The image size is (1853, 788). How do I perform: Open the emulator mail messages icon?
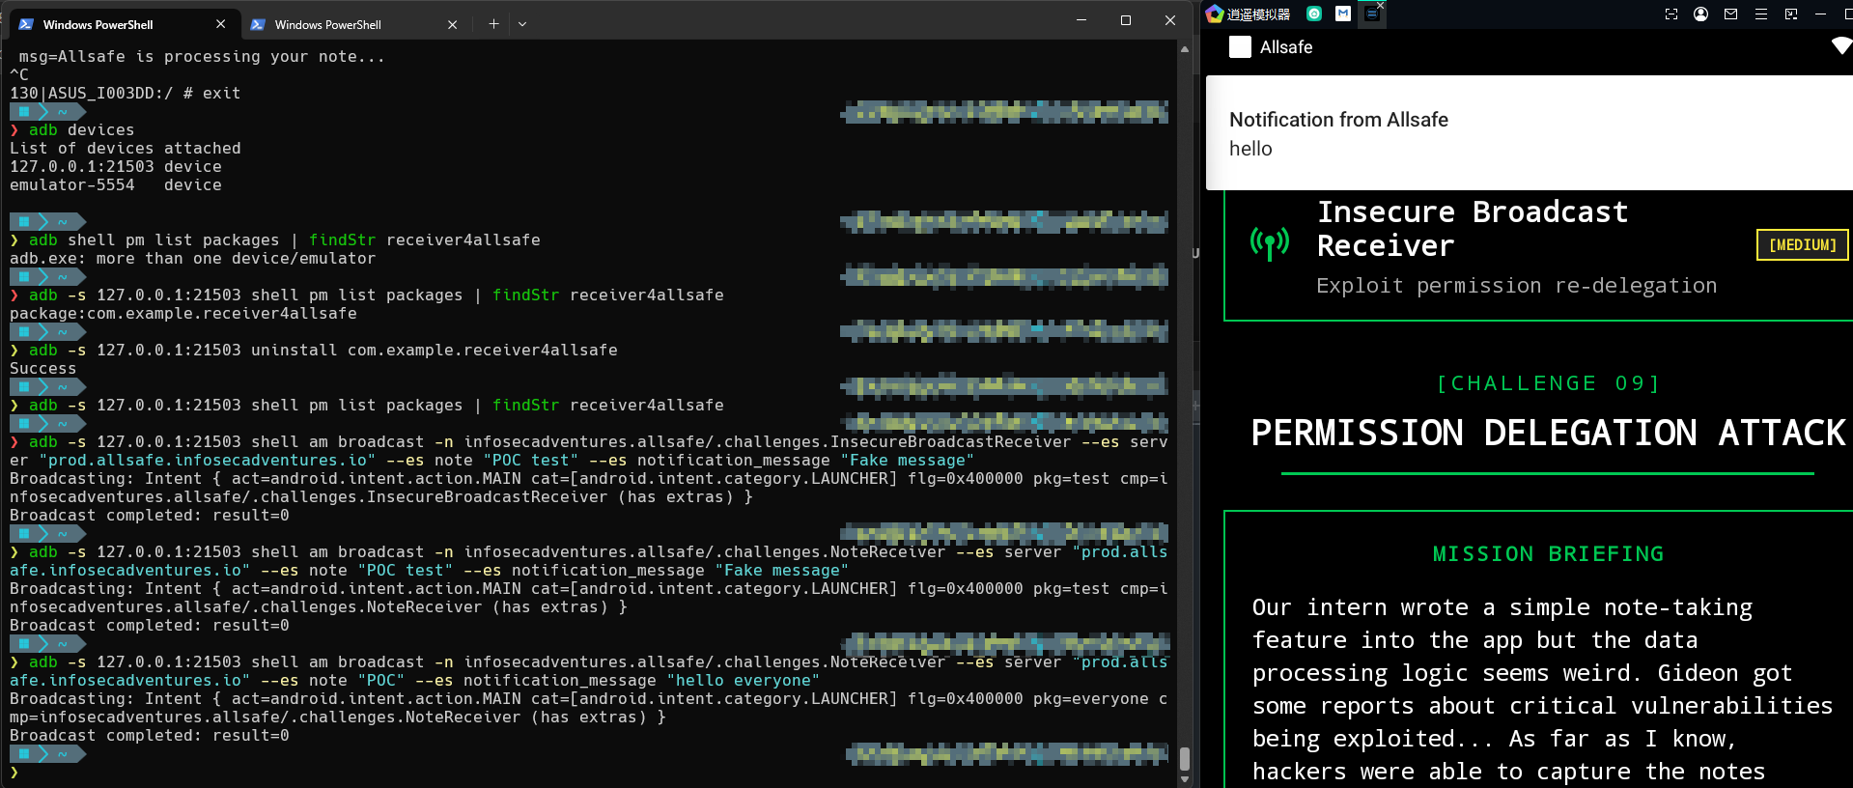point(1730,14)
